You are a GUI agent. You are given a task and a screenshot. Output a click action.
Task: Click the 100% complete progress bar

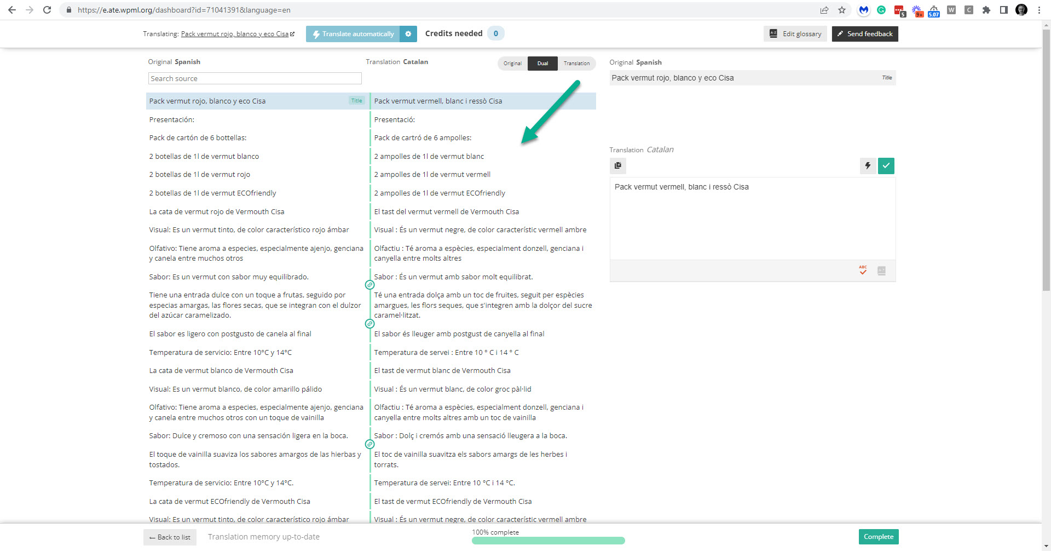pyautogui.click(x=548, y=541)
